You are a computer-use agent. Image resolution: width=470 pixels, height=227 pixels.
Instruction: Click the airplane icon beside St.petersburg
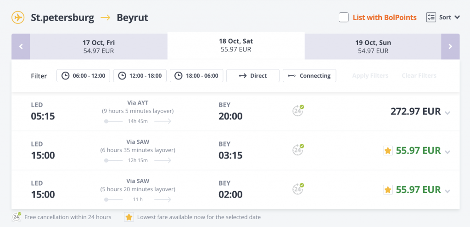[x=18, y=17]
